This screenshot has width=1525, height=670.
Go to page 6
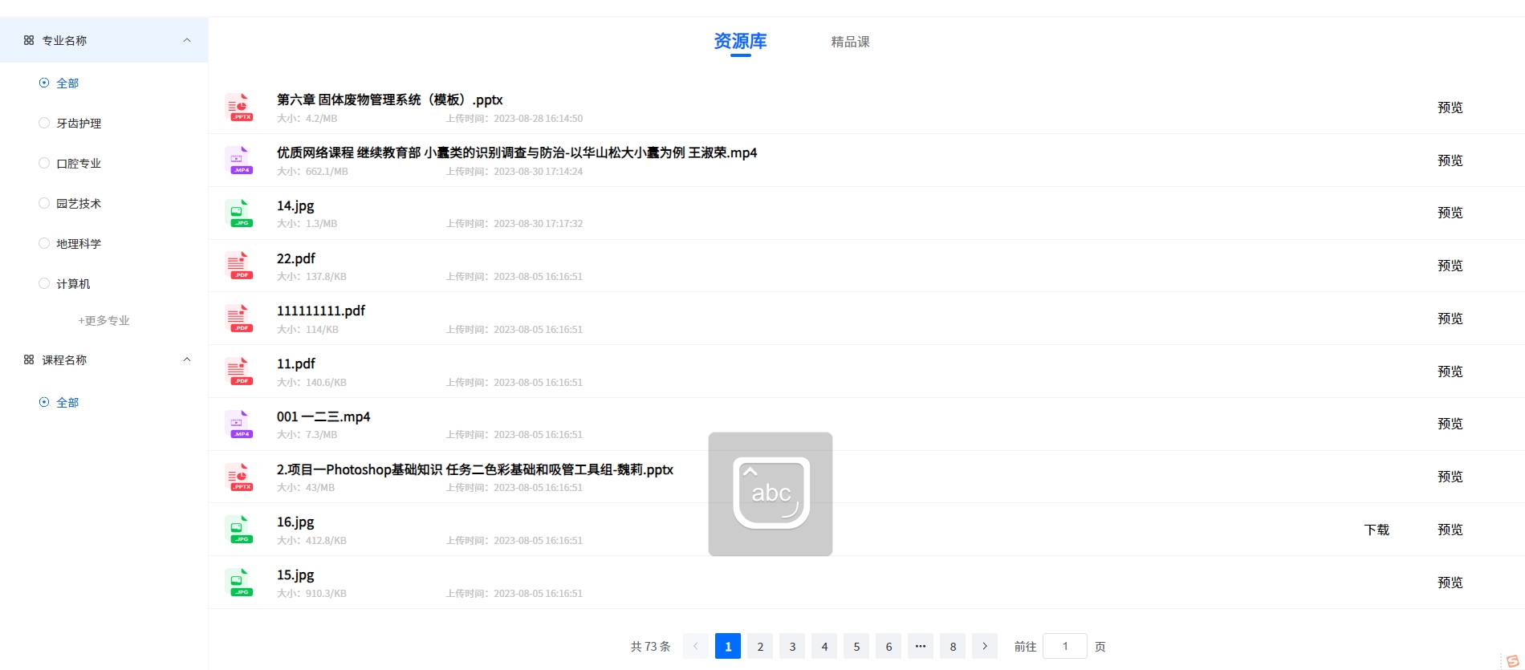889,646
